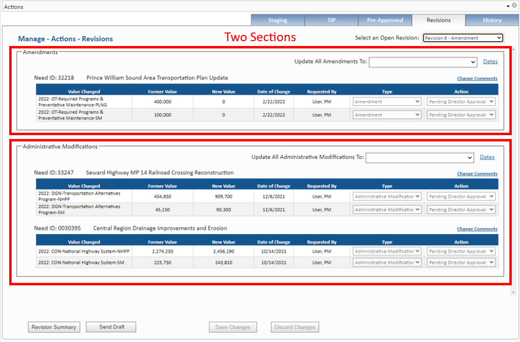Open Type dropdown for Transportation Alternatives Program-SM row
520x342 pixels.
387,210
